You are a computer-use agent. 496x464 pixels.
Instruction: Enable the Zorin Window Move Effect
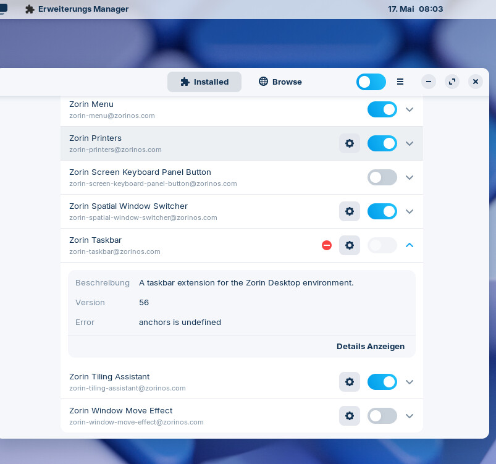[382, 416]
